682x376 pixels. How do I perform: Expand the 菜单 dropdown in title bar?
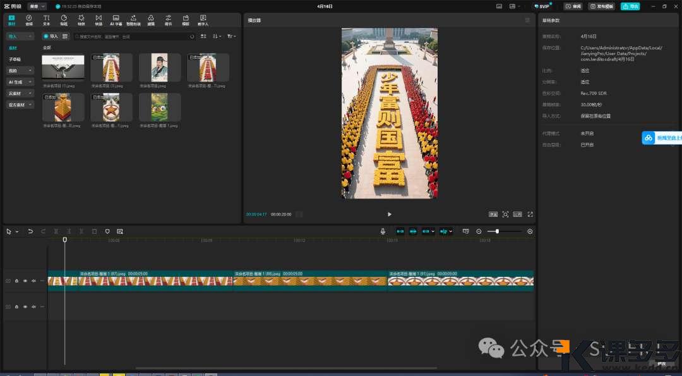pos(37,6)
